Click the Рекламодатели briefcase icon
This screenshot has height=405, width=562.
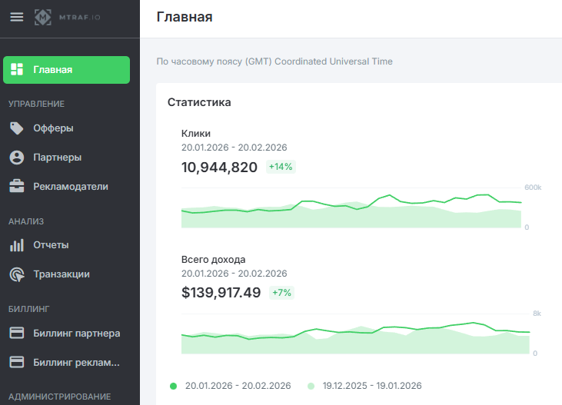coord(16,186)
